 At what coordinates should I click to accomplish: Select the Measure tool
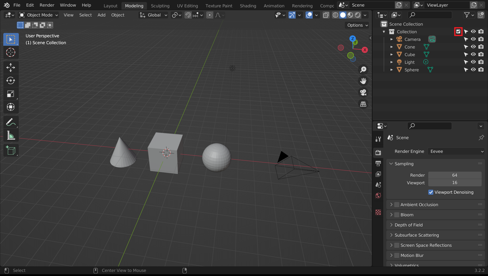[11, 136]
